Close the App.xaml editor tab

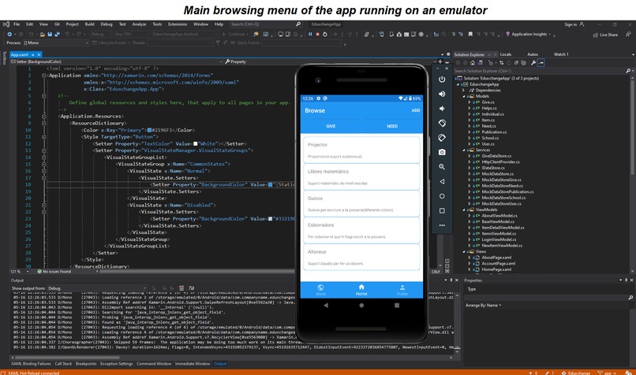pos(39,54)
